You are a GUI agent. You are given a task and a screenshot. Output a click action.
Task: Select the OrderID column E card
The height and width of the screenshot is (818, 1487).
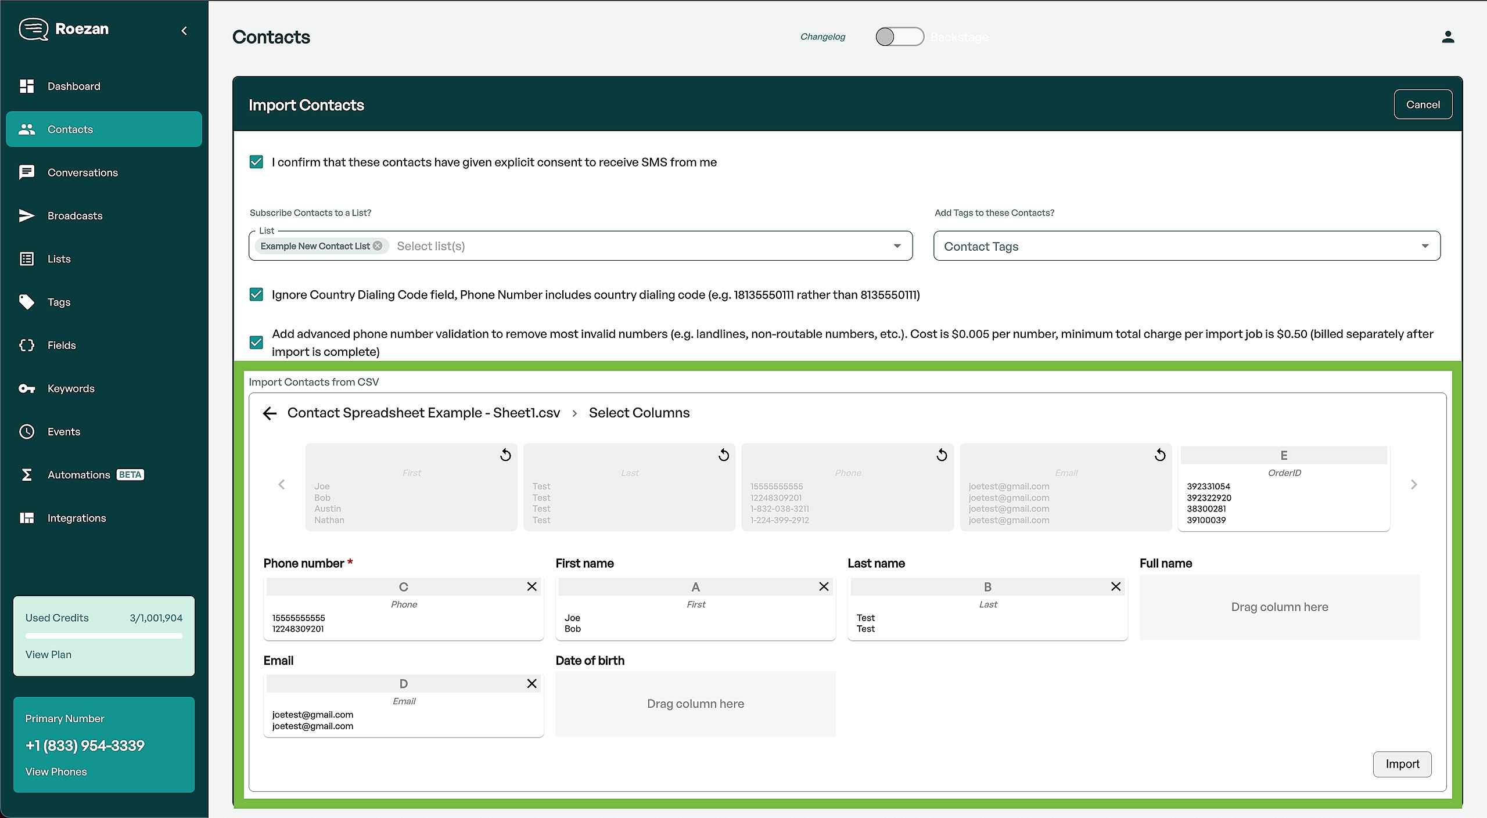[1284, 488]
